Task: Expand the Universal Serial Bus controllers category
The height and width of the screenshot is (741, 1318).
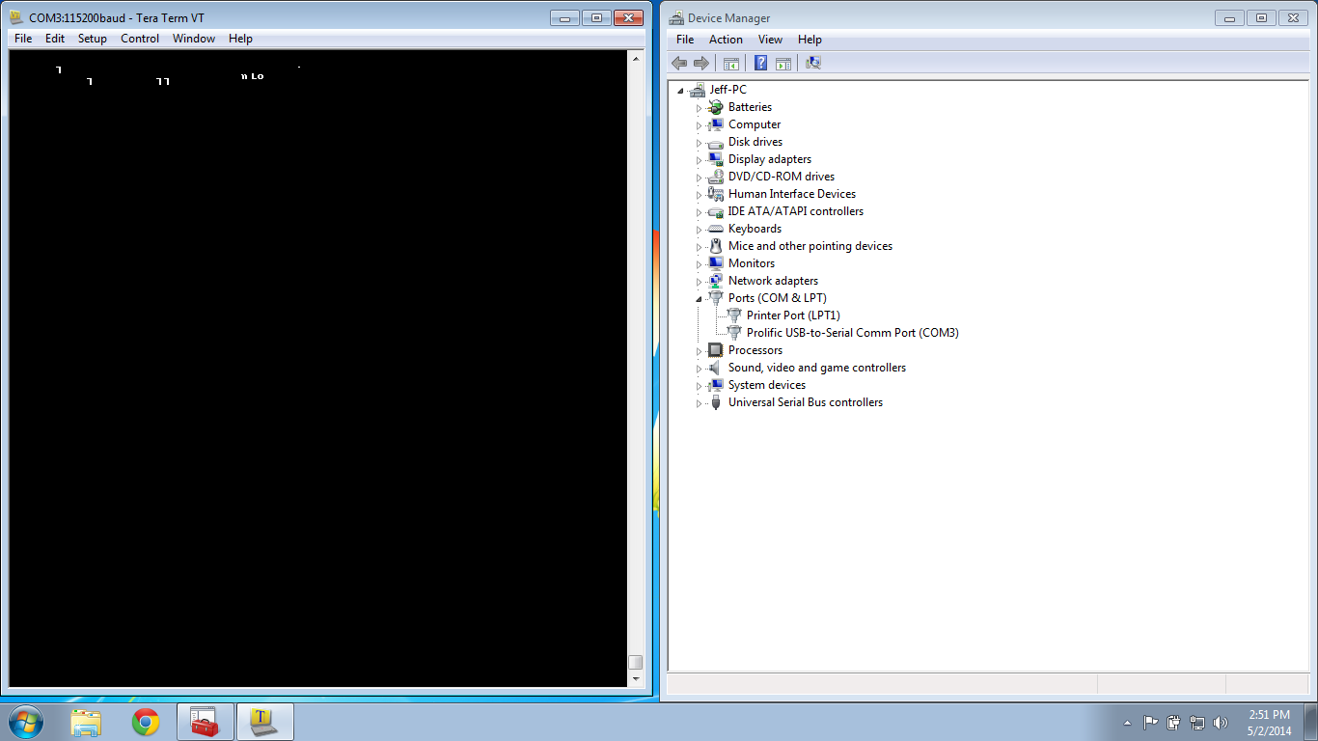Action: pos(700,402)
